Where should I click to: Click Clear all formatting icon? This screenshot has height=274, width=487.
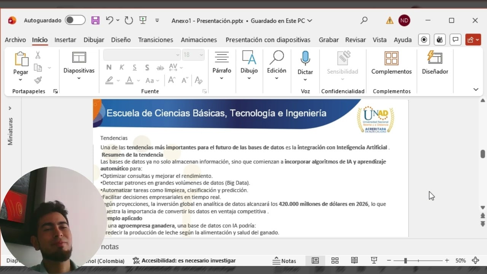[198, 80]
